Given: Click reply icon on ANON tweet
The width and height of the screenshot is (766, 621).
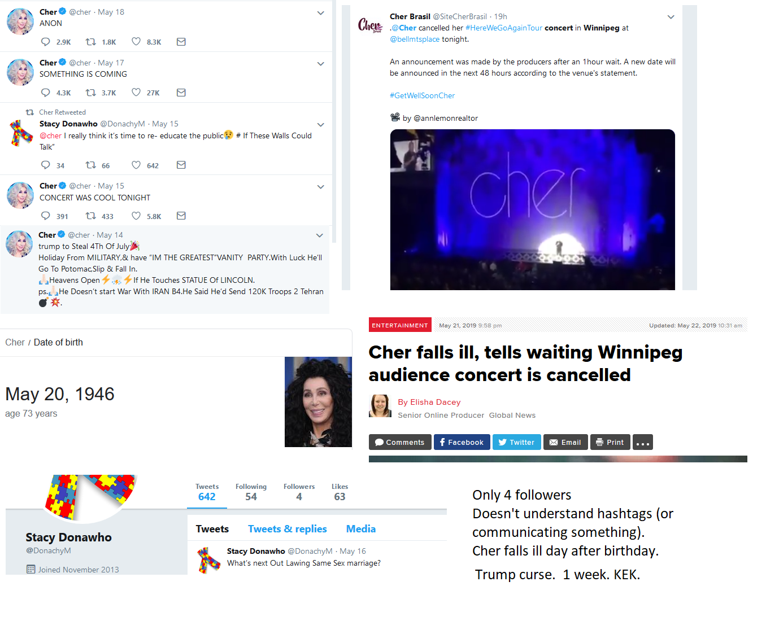Looking at the screenshot, I should click(46, 42).
